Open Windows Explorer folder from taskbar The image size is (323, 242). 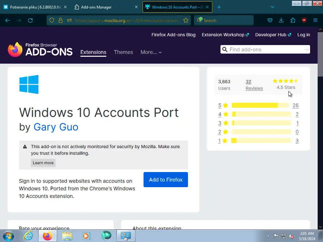(x=67, y=236)
